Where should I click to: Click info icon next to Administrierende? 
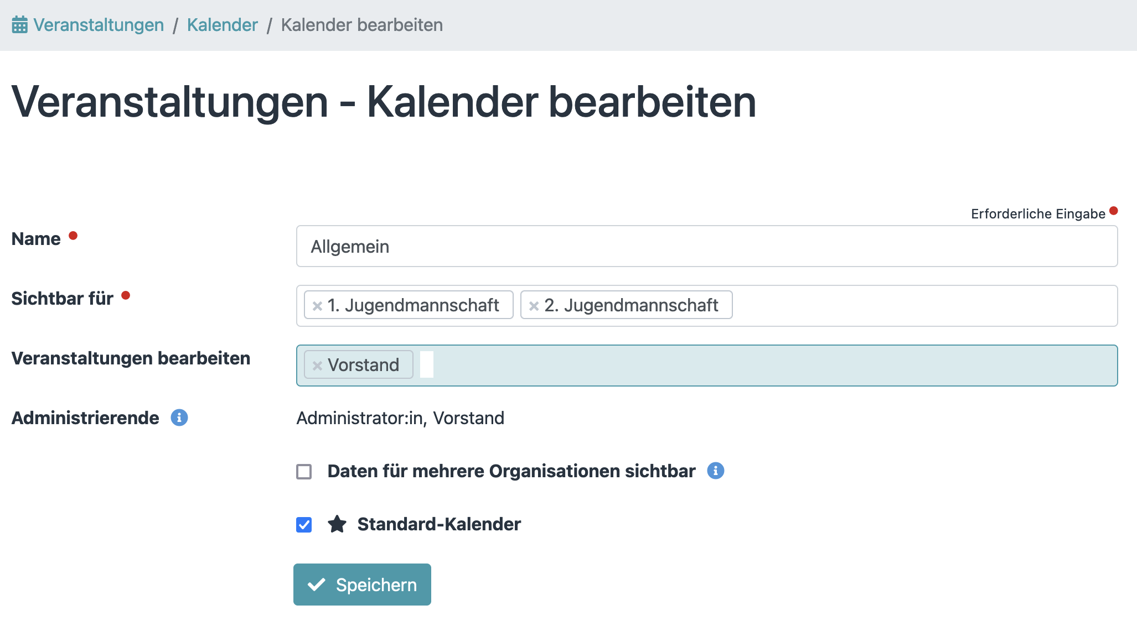click(179, 418)
